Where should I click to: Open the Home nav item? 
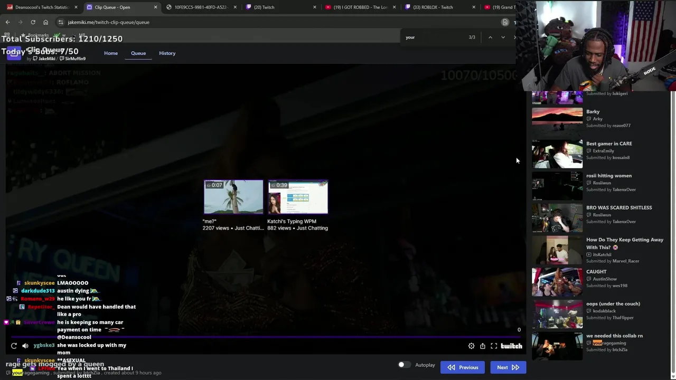111,53
